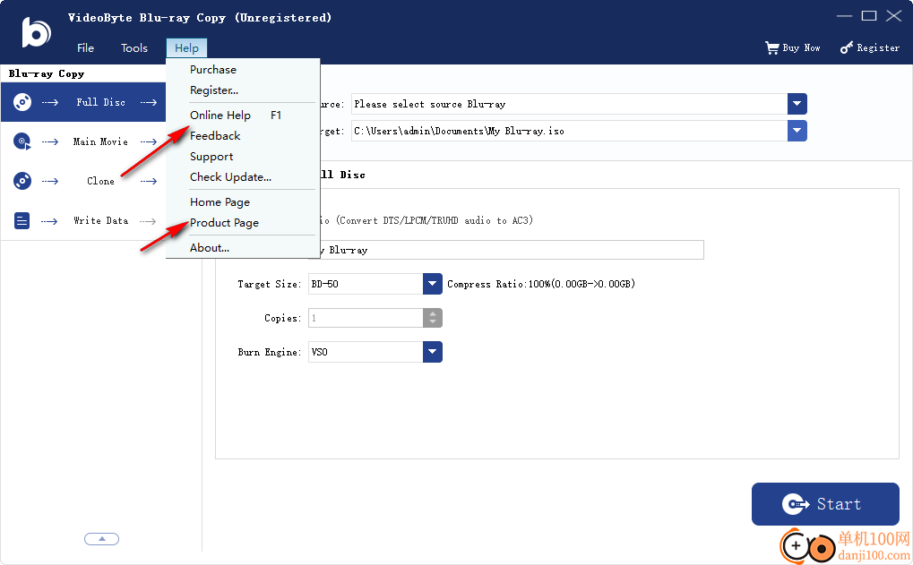Click the key icon on Start button

[x=795, y=504]
